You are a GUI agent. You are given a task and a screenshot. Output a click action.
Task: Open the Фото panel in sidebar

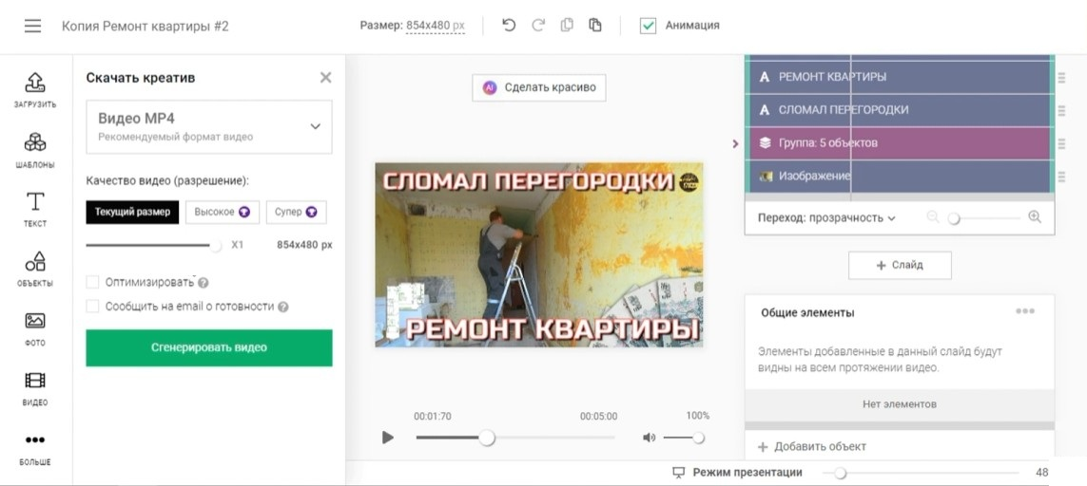point(35,328)
